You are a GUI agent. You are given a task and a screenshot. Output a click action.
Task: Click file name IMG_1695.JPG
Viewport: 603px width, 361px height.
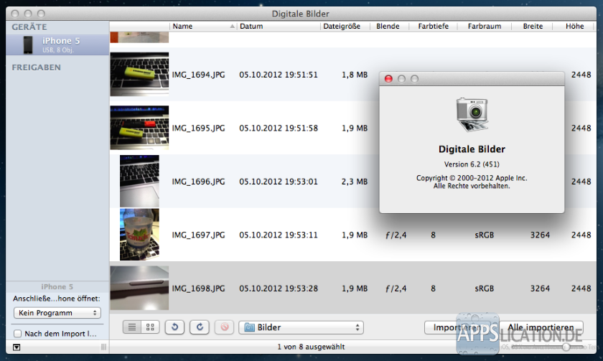point(198,128)
